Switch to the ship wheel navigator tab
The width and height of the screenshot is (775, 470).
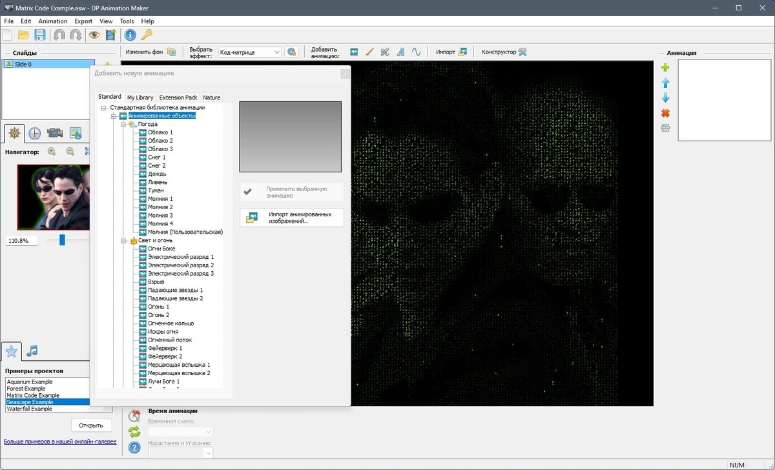tap(14, 133)
